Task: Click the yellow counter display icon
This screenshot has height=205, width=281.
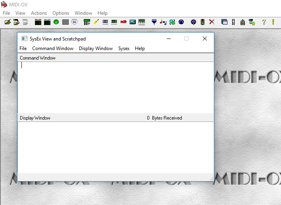Action: click(x=105, y=22)
